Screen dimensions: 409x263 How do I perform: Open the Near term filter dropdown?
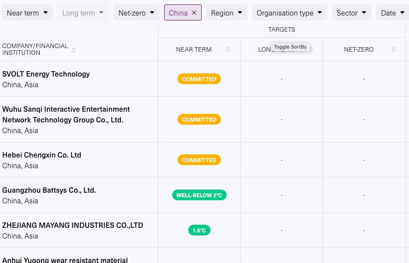pos(27,13)
